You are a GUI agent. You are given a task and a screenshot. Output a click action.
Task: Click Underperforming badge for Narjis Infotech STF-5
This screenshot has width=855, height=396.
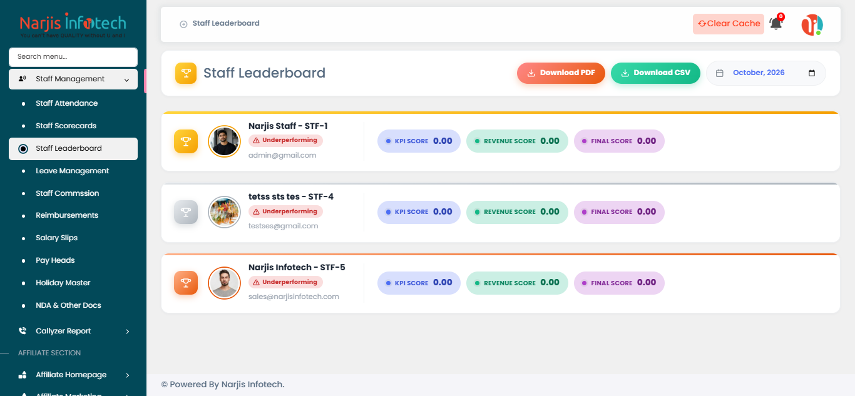286,282
